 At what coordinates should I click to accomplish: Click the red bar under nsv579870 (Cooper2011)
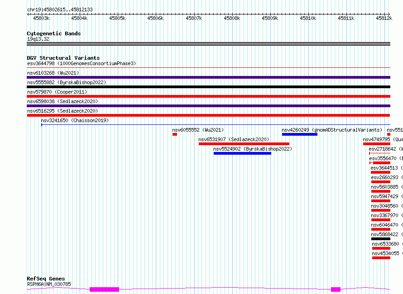point(208,96)
